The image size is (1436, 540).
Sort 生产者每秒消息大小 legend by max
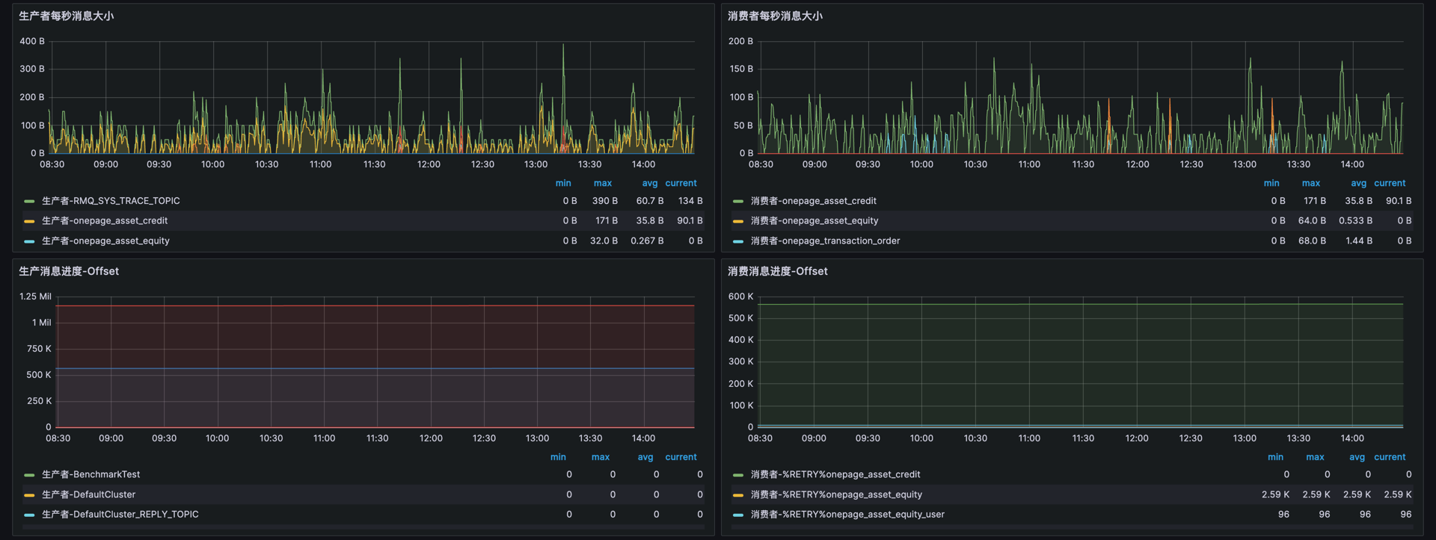click(x=603, y=183)
